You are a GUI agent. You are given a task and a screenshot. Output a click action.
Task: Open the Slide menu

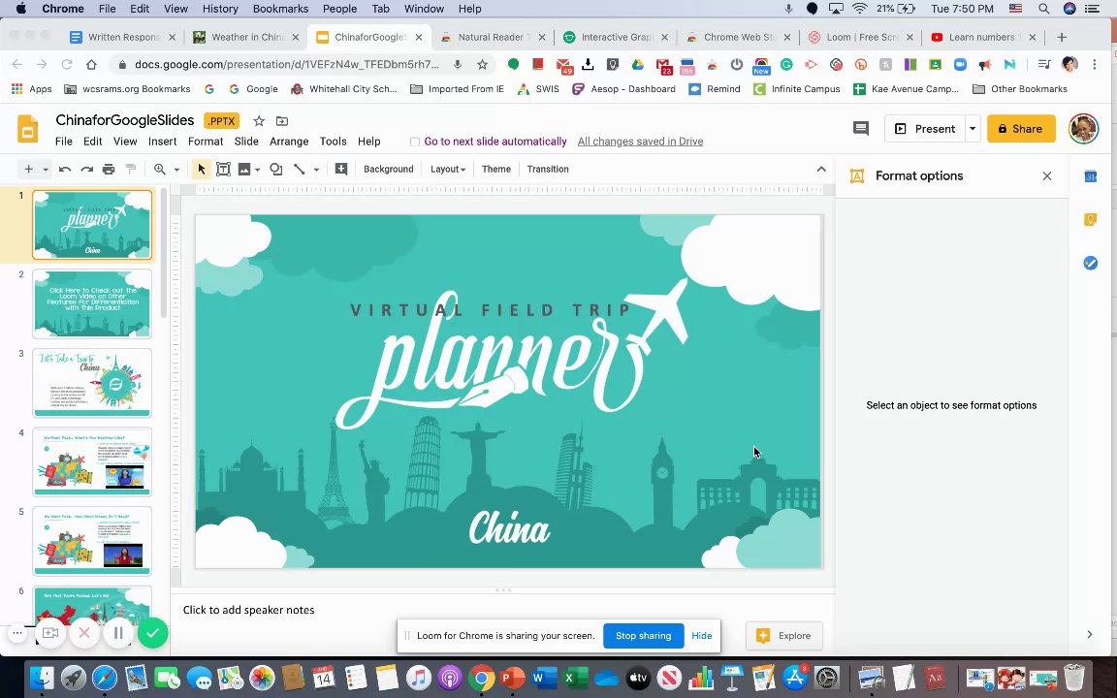click(246, 141)
